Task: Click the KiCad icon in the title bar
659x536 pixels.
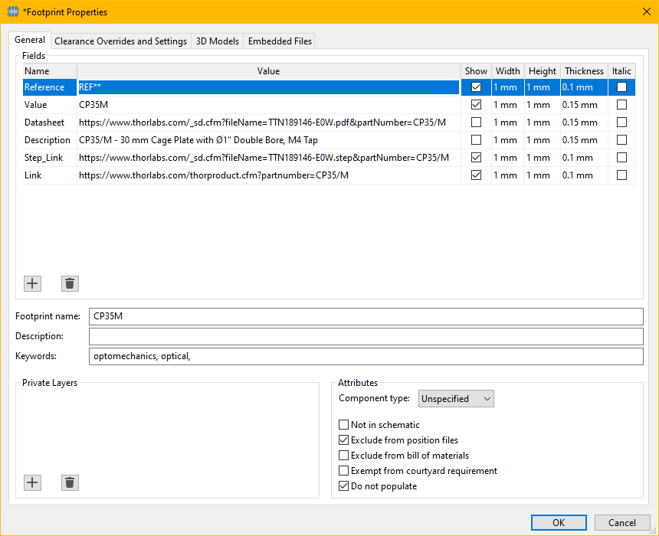Action: pyautogui.click(x=12, y=12)
